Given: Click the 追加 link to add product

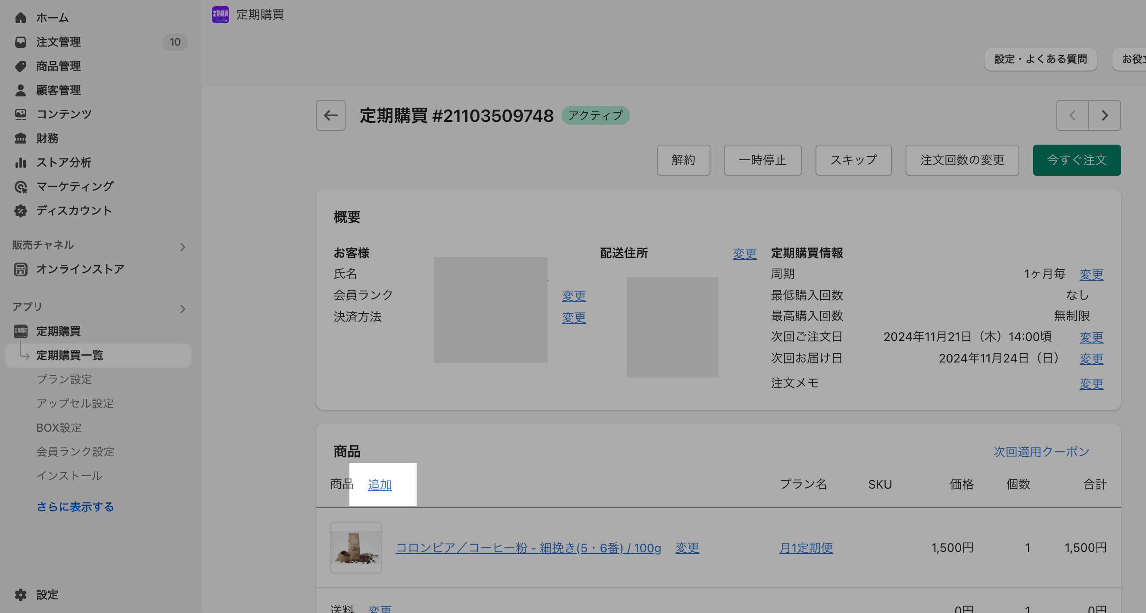Looking at the screenshot, I should click(380, 485).
